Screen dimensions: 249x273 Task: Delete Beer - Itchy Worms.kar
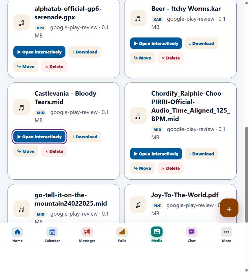coord(171,58)
